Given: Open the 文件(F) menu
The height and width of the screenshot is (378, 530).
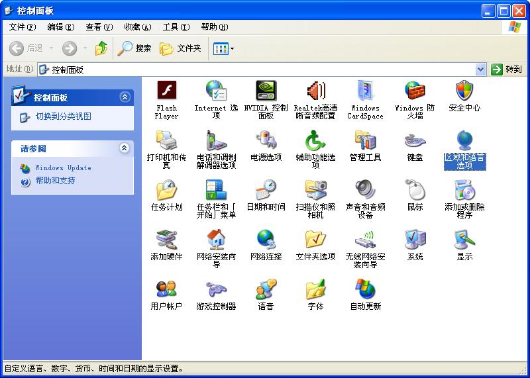Looking at the screenshot, I should [23, 27].
